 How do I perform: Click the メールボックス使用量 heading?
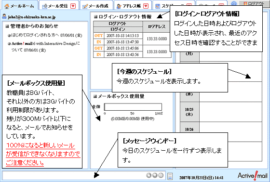tap(121, 96)
